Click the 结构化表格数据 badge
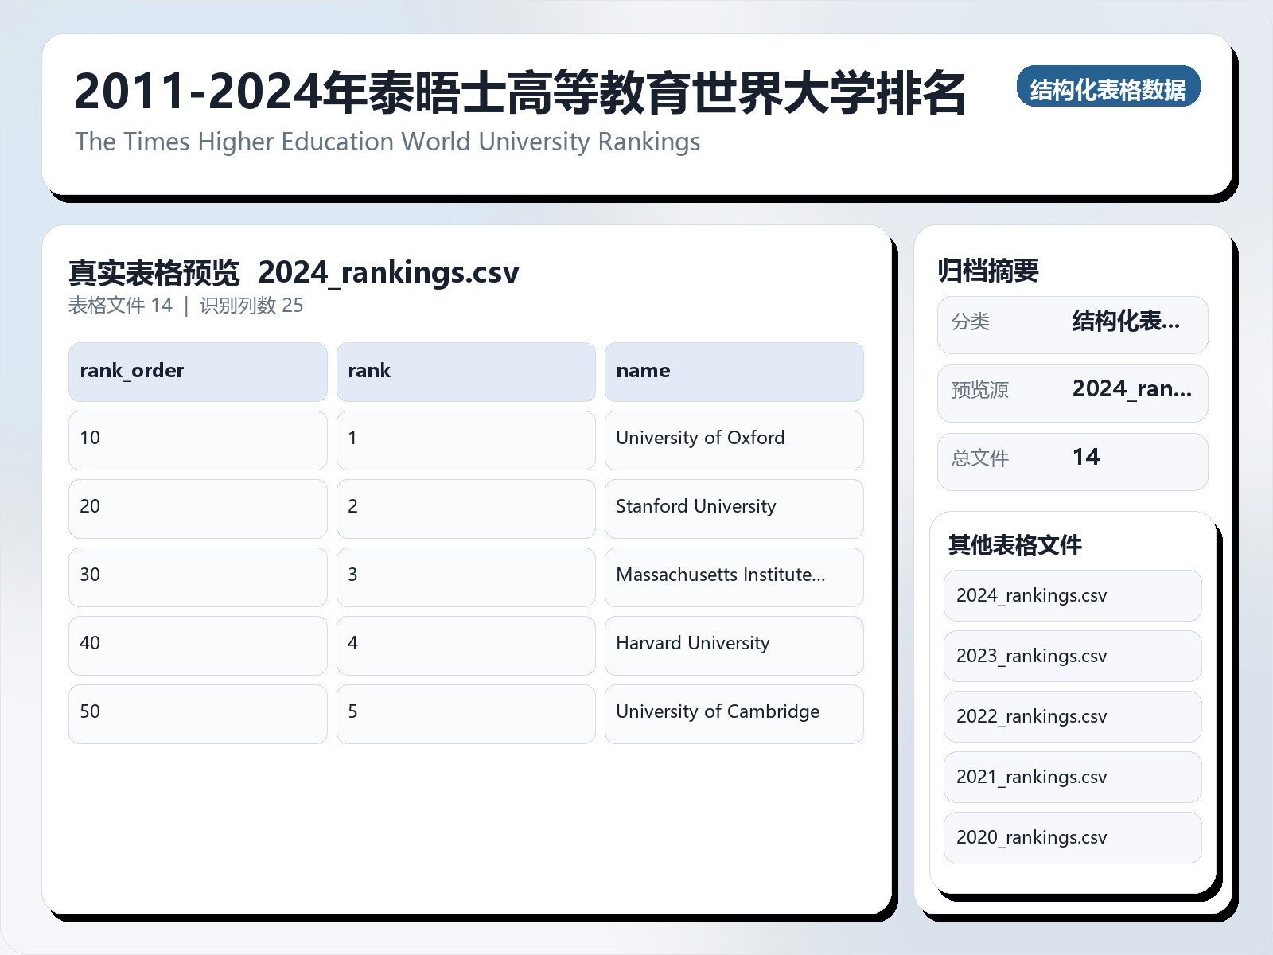 coord(1110,88)
